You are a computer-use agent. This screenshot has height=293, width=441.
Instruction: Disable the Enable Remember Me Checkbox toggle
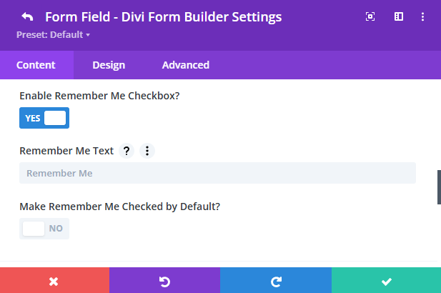pos(44,118)
